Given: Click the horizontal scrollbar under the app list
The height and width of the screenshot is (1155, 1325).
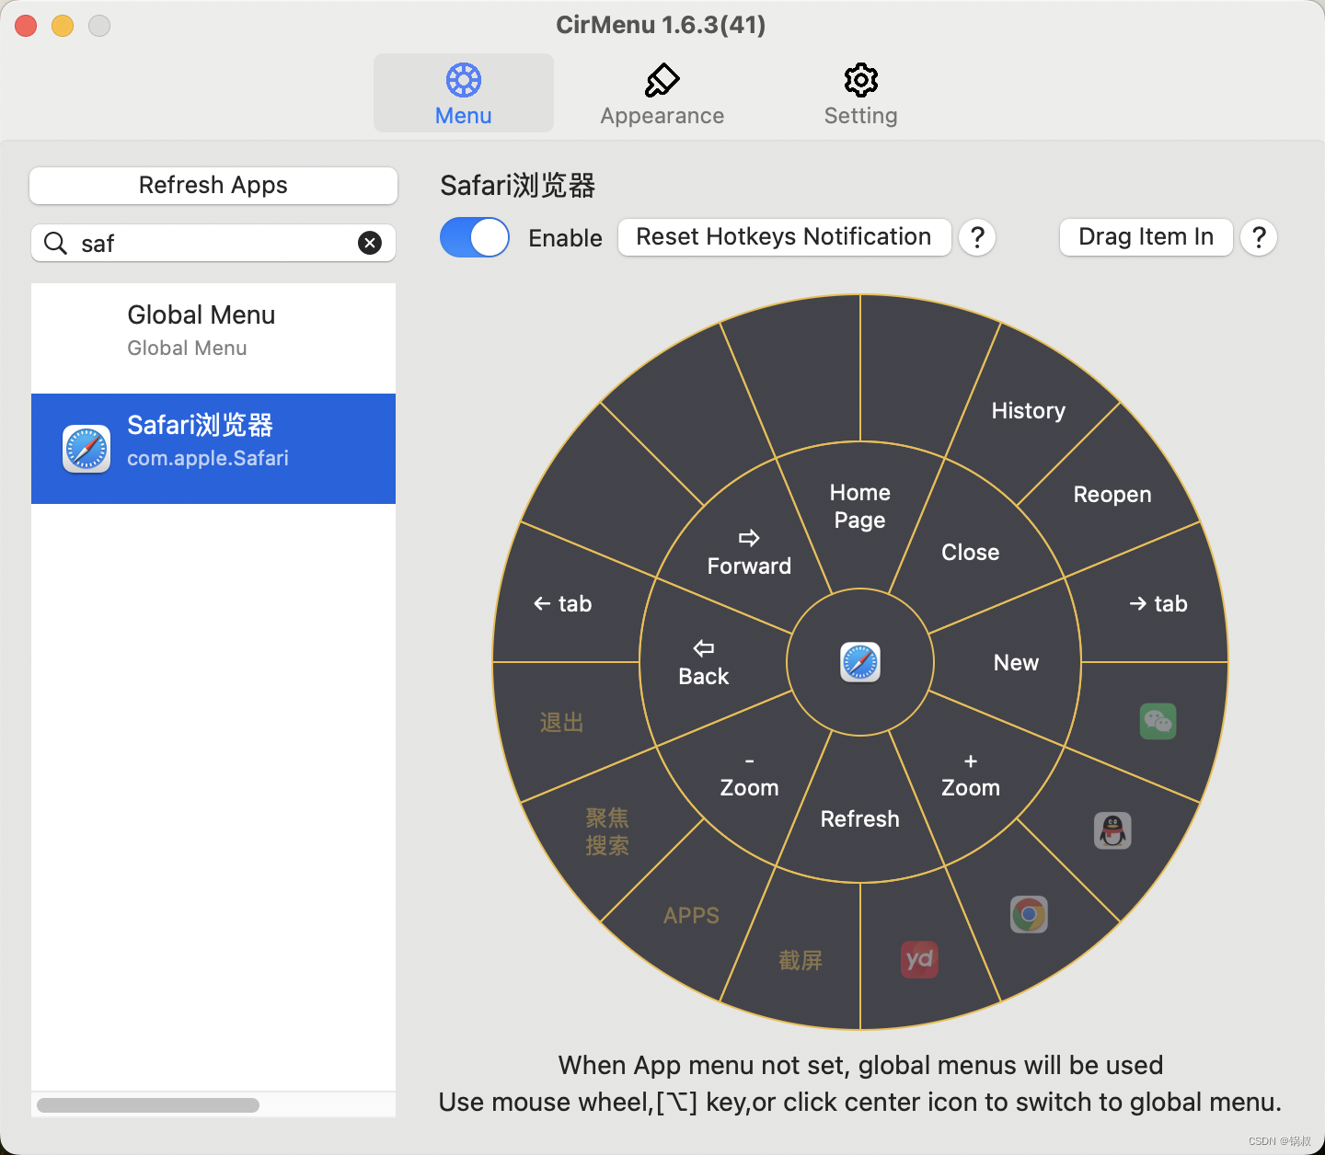Looking at the screenshot, I should [148, 1104].
